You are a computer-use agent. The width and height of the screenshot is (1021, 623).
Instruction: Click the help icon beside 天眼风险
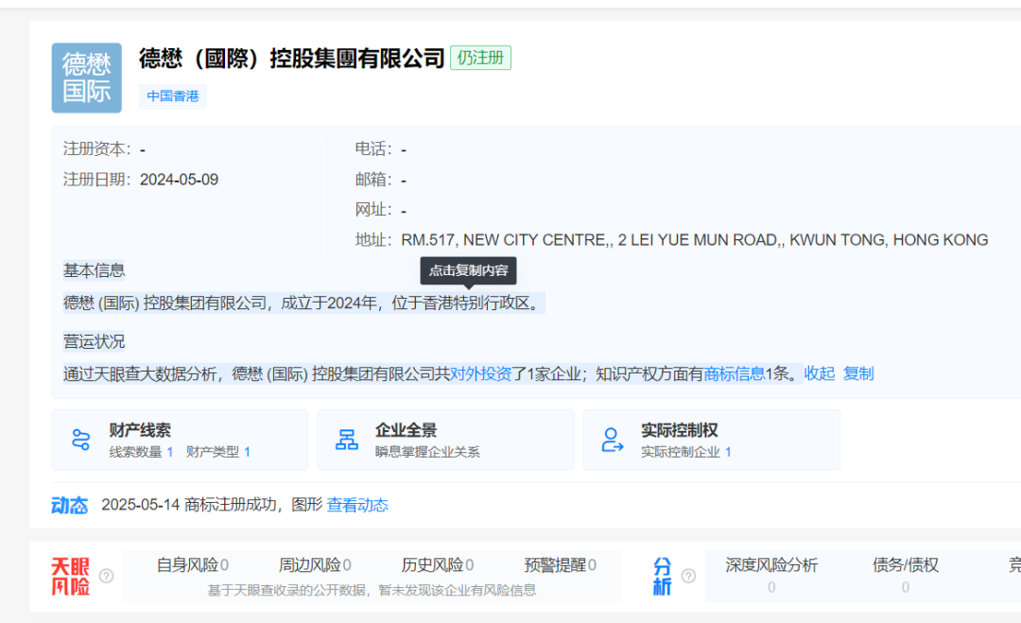[x=107, y=576]
